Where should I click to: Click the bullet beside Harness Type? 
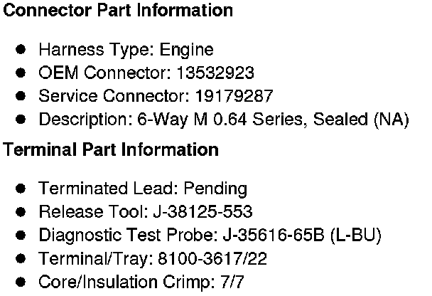(x=21, y=50)
